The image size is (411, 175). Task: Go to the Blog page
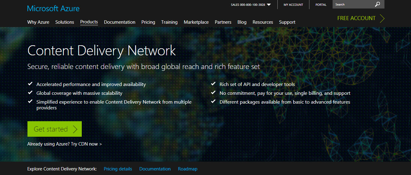click(x=242, y=22)
